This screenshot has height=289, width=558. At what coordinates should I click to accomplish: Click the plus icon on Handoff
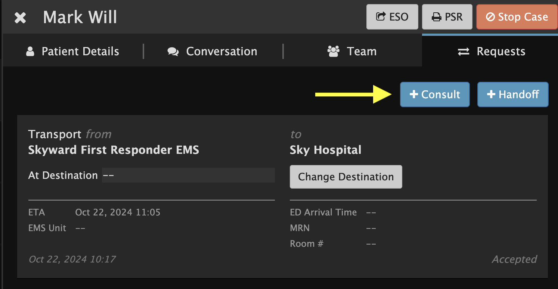click(x=491, y=94)
